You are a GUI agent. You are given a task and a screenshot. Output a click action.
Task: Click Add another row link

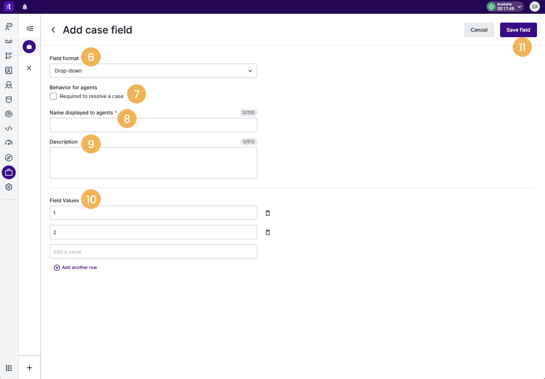pyautogui.click(x=76, y=267)
